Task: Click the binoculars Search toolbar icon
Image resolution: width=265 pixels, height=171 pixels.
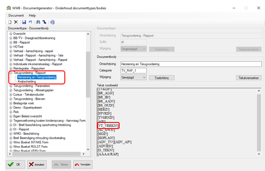Action: coord(38,22)
